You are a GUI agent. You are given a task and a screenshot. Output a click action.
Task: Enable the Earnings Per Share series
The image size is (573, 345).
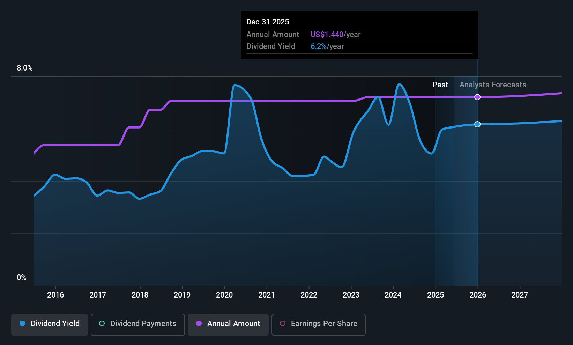319,325
